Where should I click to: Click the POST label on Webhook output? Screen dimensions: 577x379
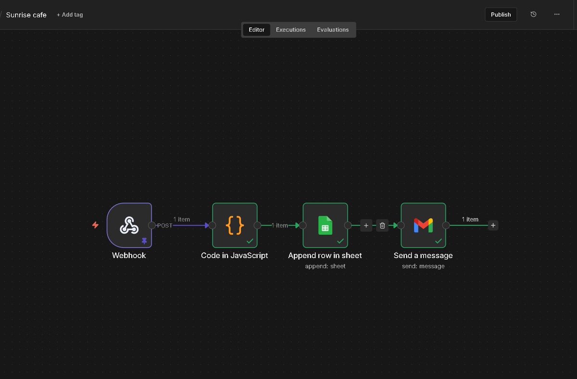pyautogui.click(x=164, y=226)
